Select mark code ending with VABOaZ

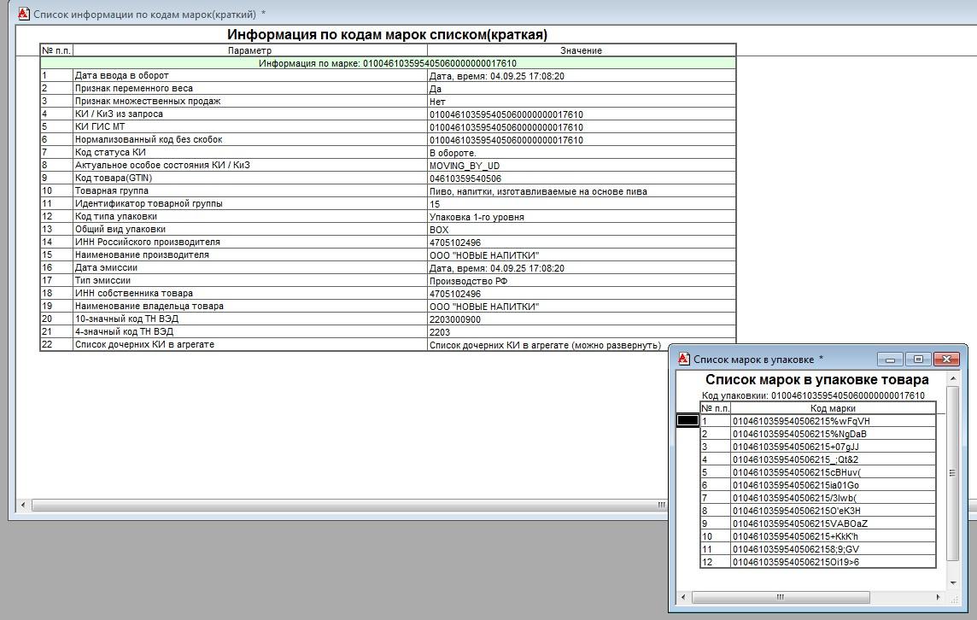[x=833, y=523]
